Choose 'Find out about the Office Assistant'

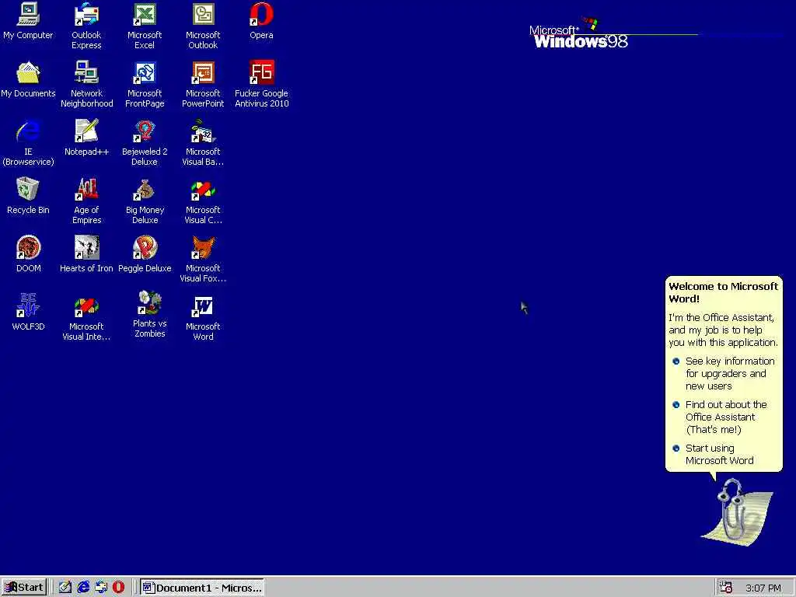[720, 417]
